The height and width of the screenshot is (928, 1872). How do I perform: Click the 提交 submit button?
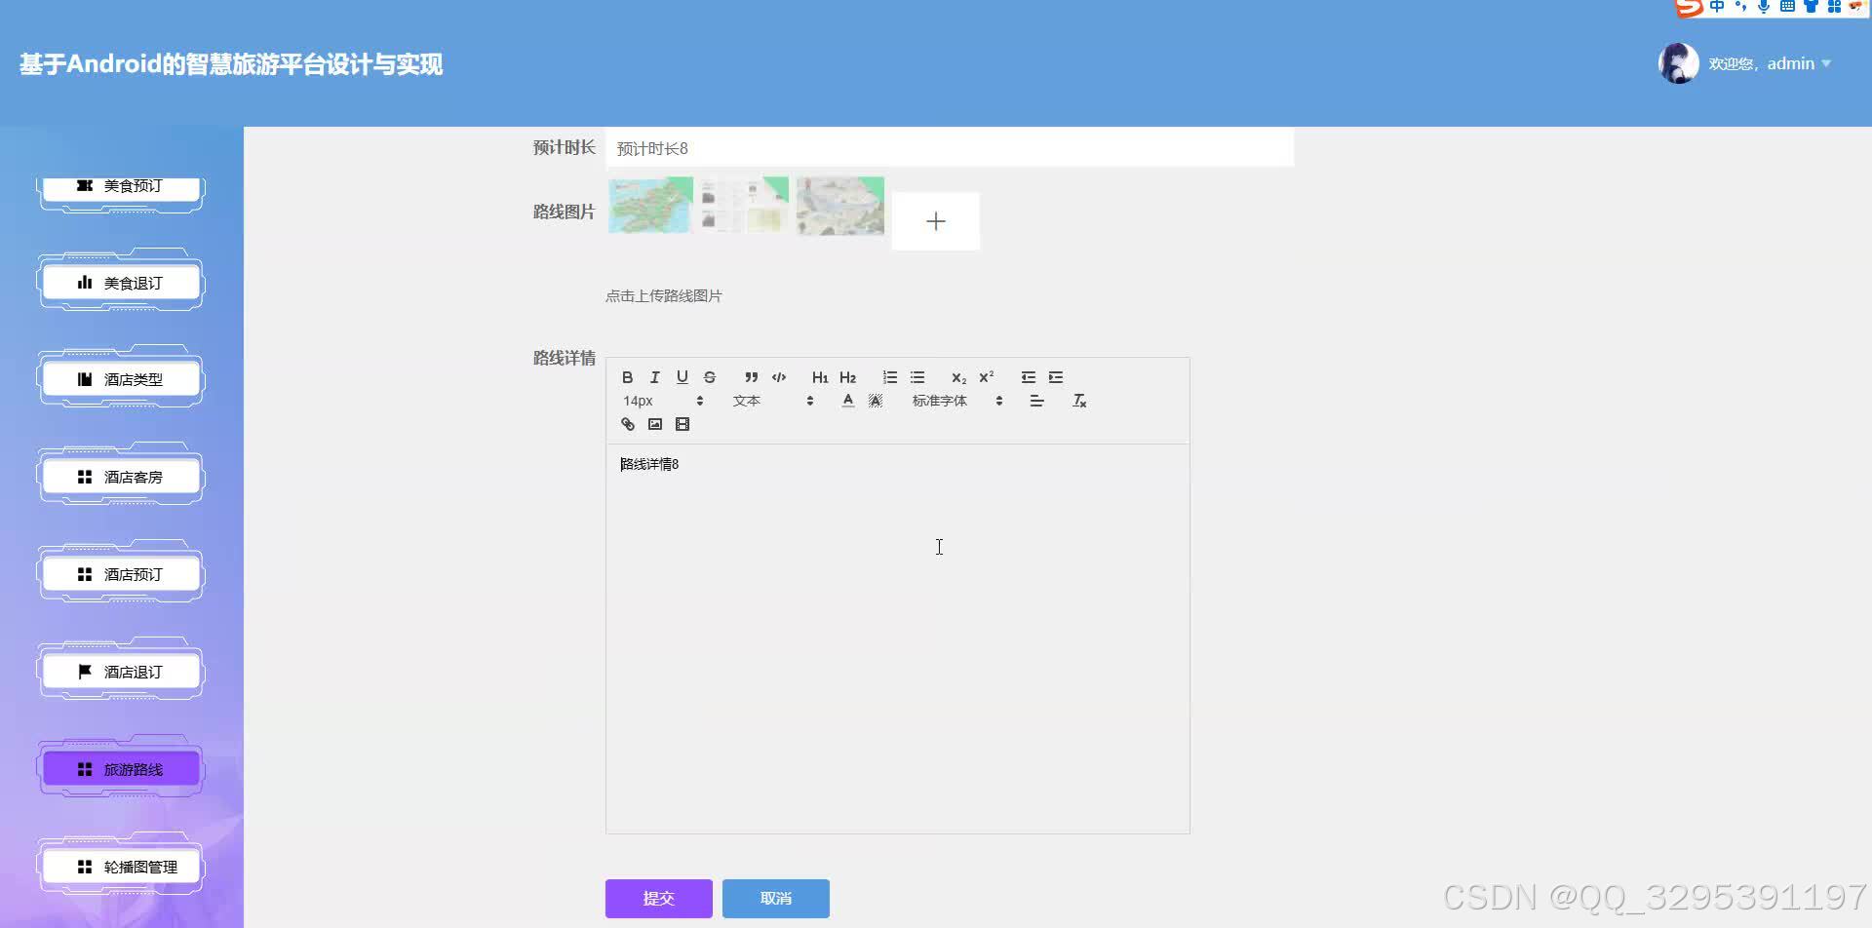658,898
